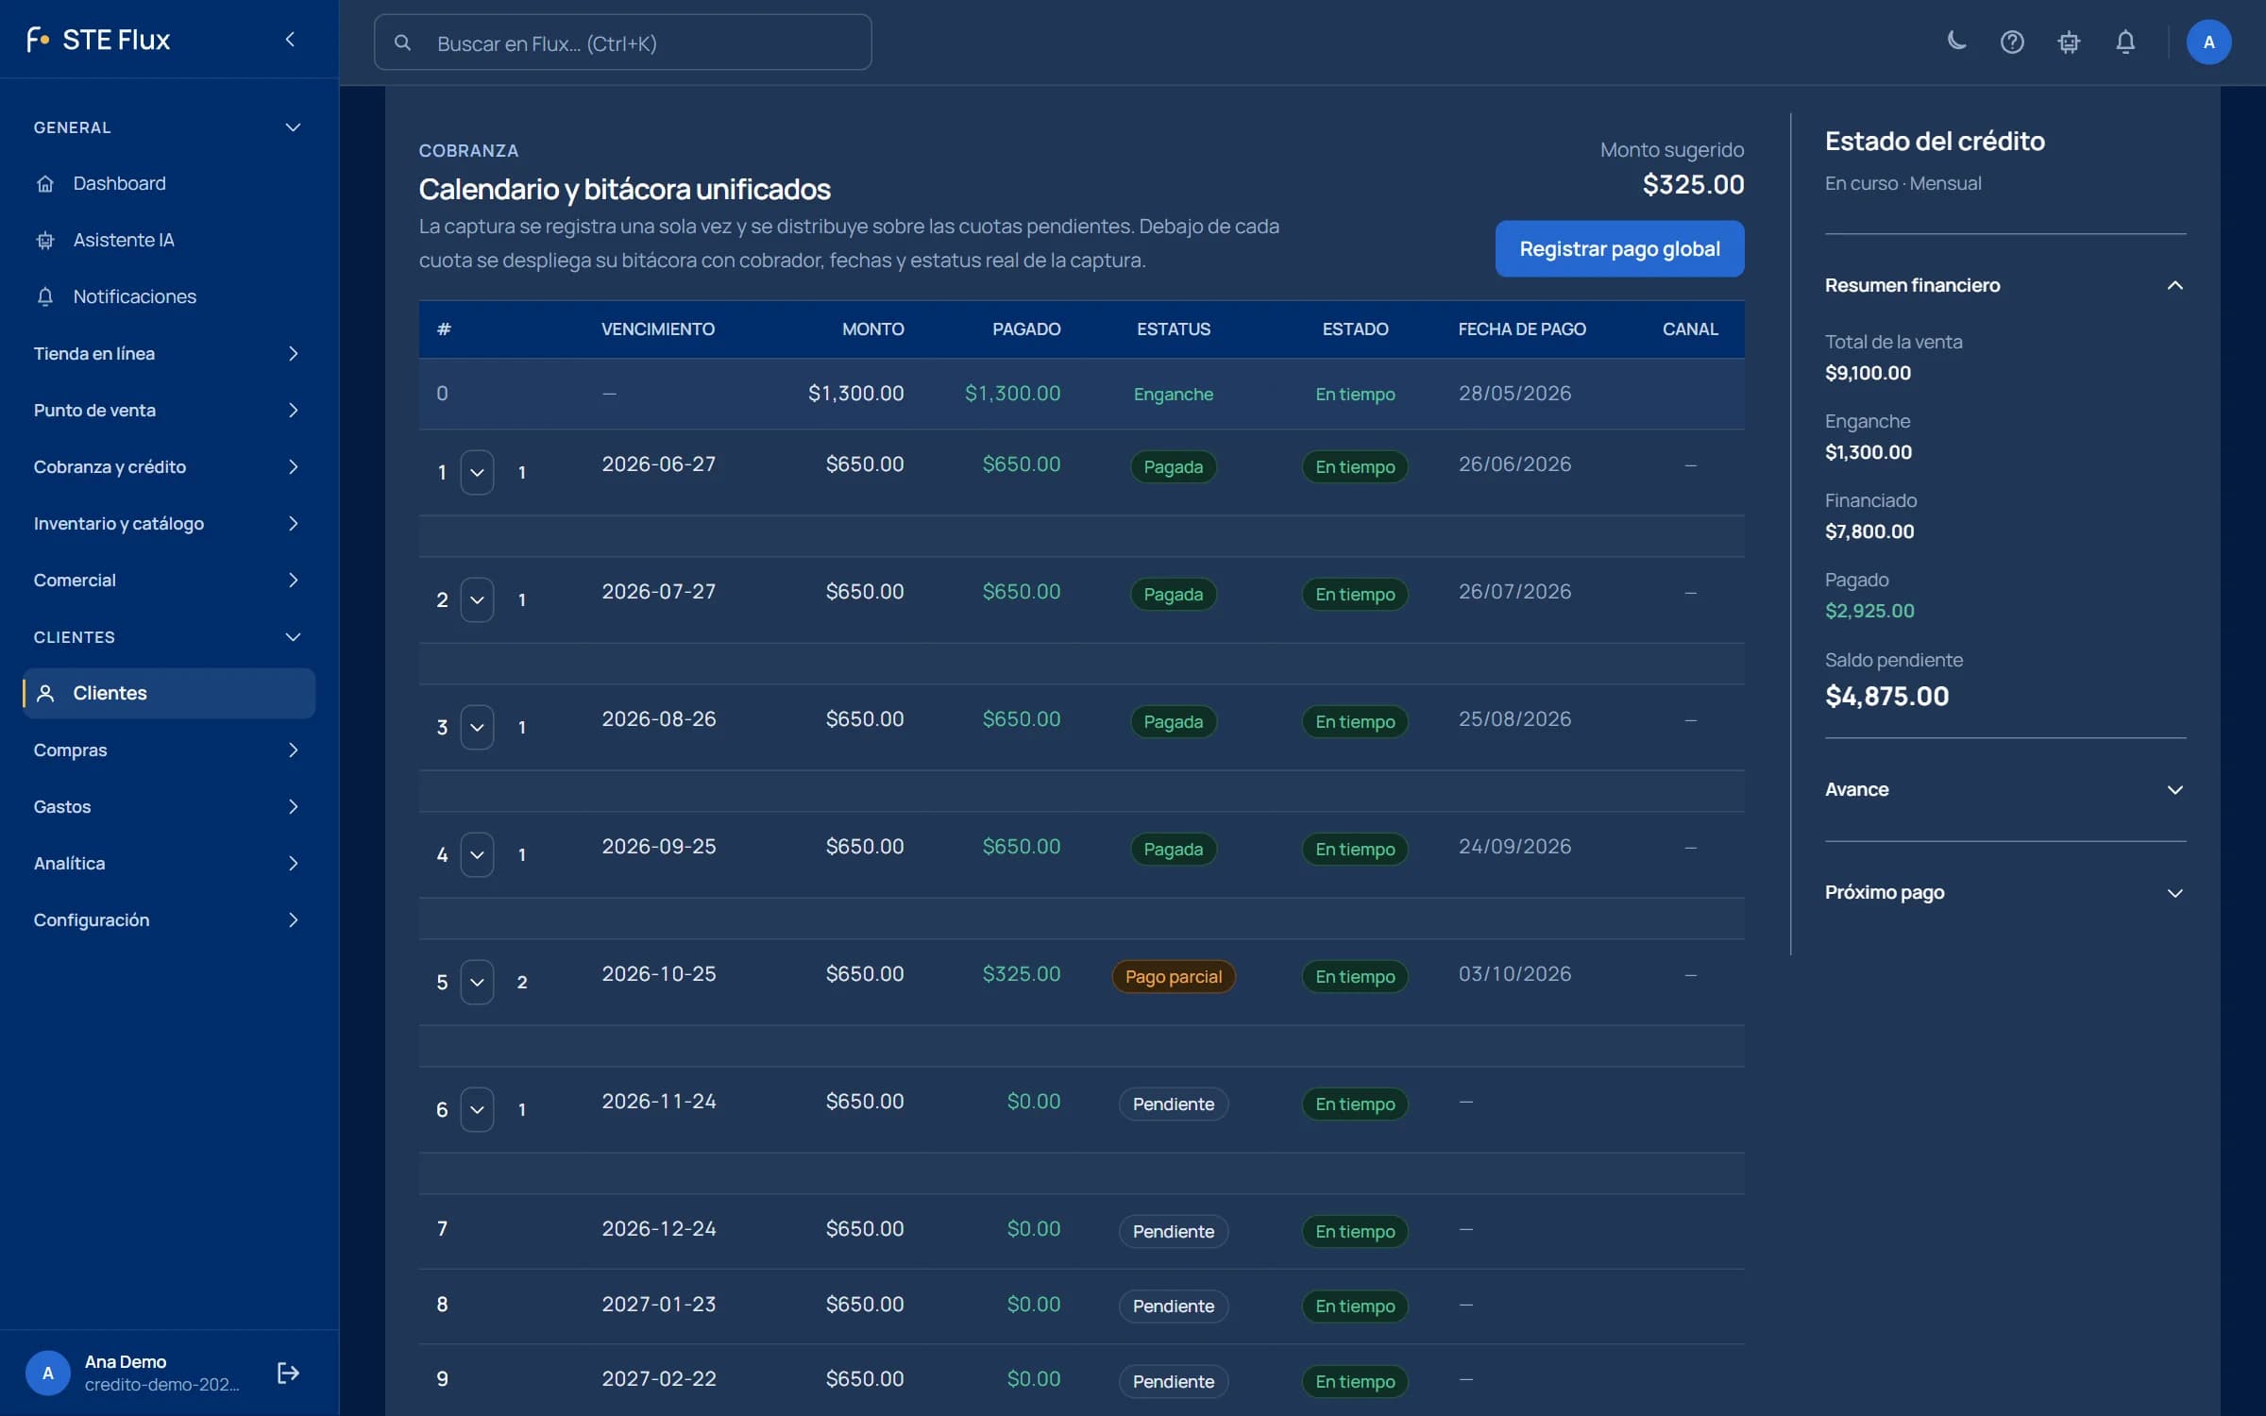Expand Comercial menu
Viewport: 2266px width, 1416px height.
[x=169, y=580]
